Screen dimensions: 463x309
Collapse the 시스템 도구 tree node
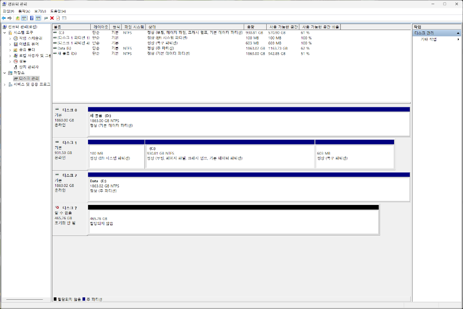click(x=5, y=32)
